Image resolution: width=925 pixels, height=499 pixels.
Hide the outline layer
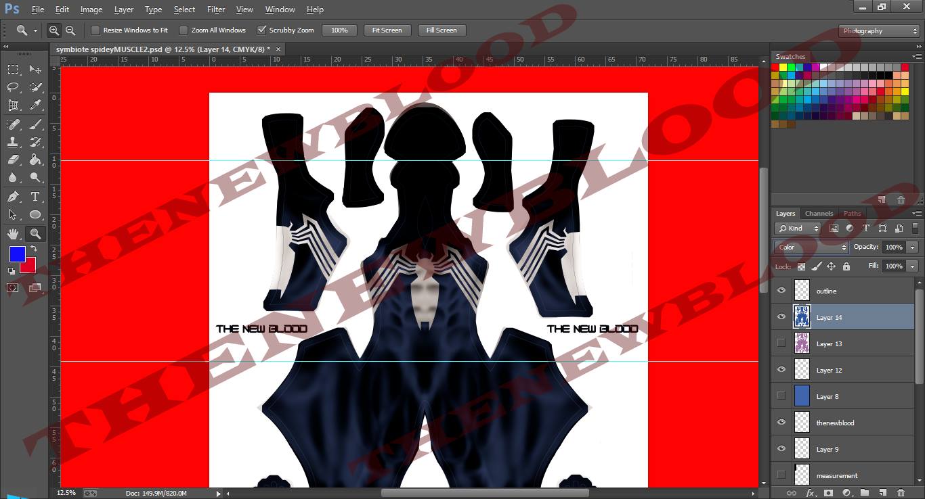coord(781,291)
